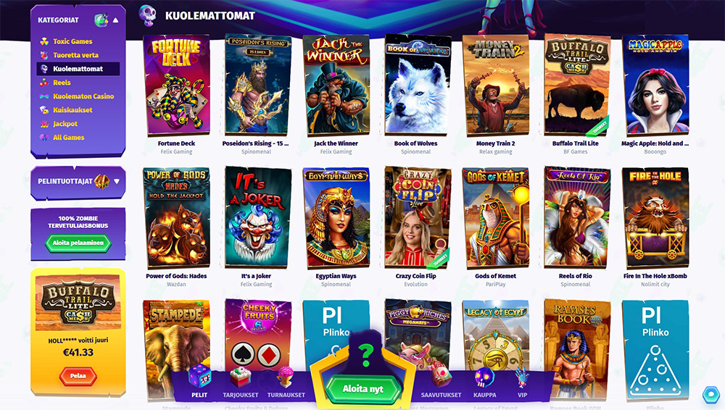Viewport: 725px width, 410px height.
Task: Open All Games category
Action: tap(68, 138)
